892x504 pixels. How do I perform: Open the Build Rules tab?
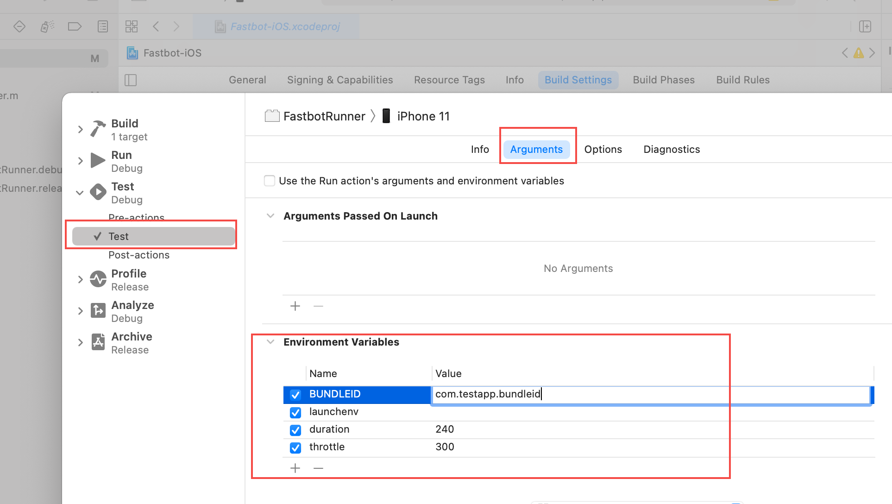(743, 80)
